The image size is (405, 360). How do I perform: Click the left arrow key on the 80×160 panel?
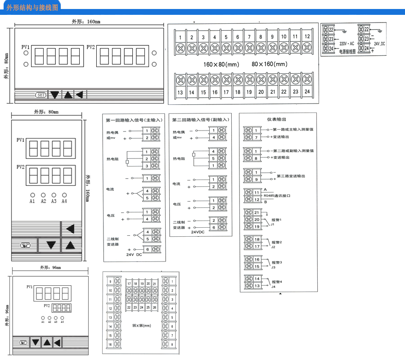71,229
